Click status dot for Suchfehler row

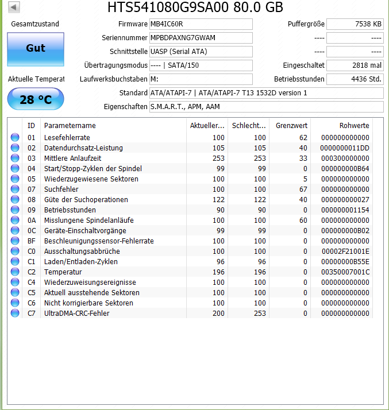(15, 189)
